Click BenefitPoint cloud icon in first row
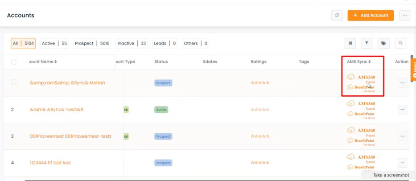 [x=350, y=87]
